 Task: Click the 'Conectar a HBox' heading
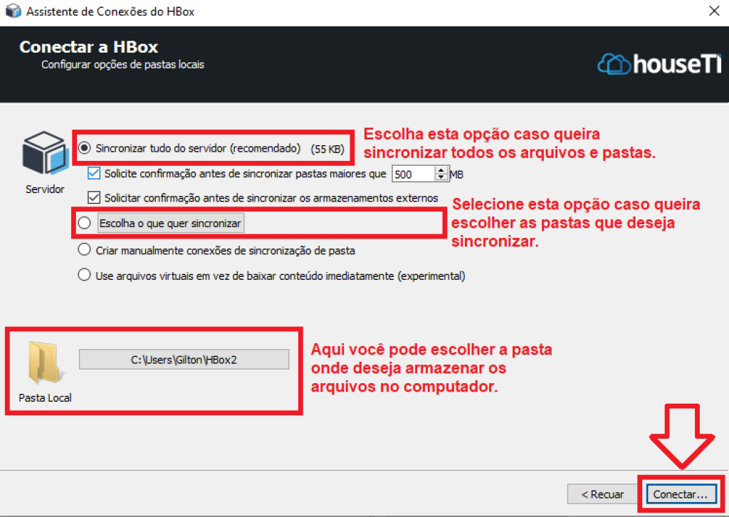[x=89, y=47]
